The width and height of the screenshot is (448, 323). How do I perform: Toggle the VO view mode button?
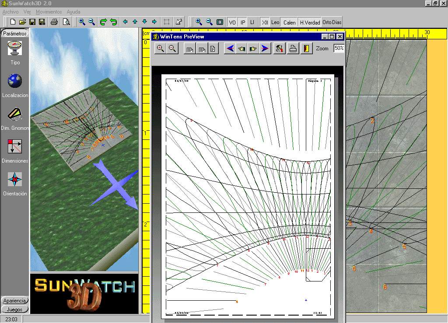coord(232,22)
